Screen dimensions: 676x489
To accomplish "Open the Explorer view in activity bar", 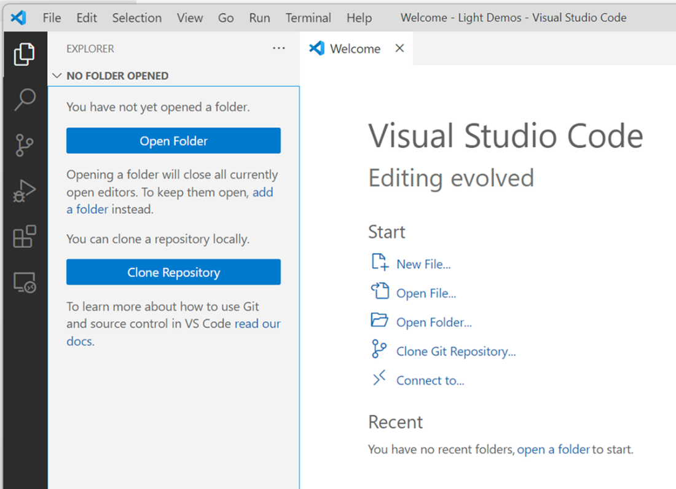I will tap(24, 54).
